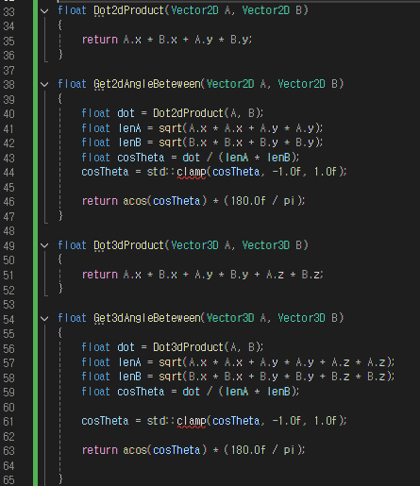Click the cosTheta declaration on line 59

pyautogui.click(x=141, y=392)
